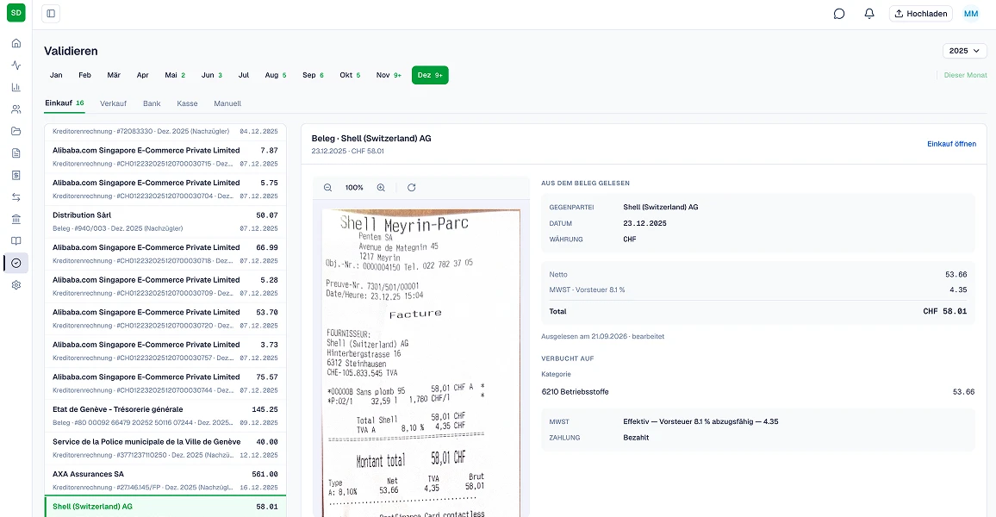Screen dimensions: 996x517
Task: Open the Distribution Sàrl entry
Action: point(165,221)
